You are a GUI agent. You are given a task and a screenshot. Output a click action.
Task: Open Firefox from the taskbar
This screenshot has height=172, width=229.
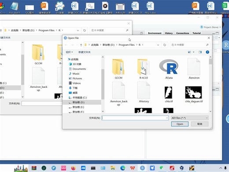click(x=74, y=168)
